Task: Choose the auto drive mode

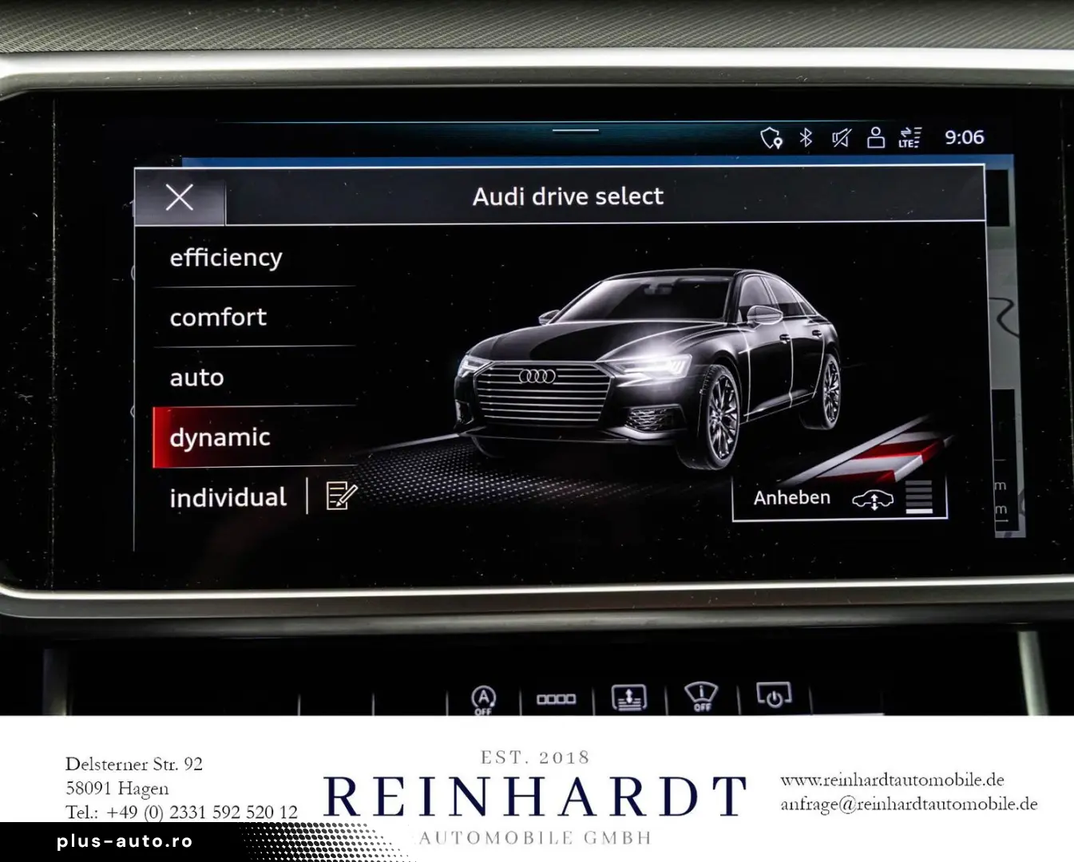Action: pos(196,377)
